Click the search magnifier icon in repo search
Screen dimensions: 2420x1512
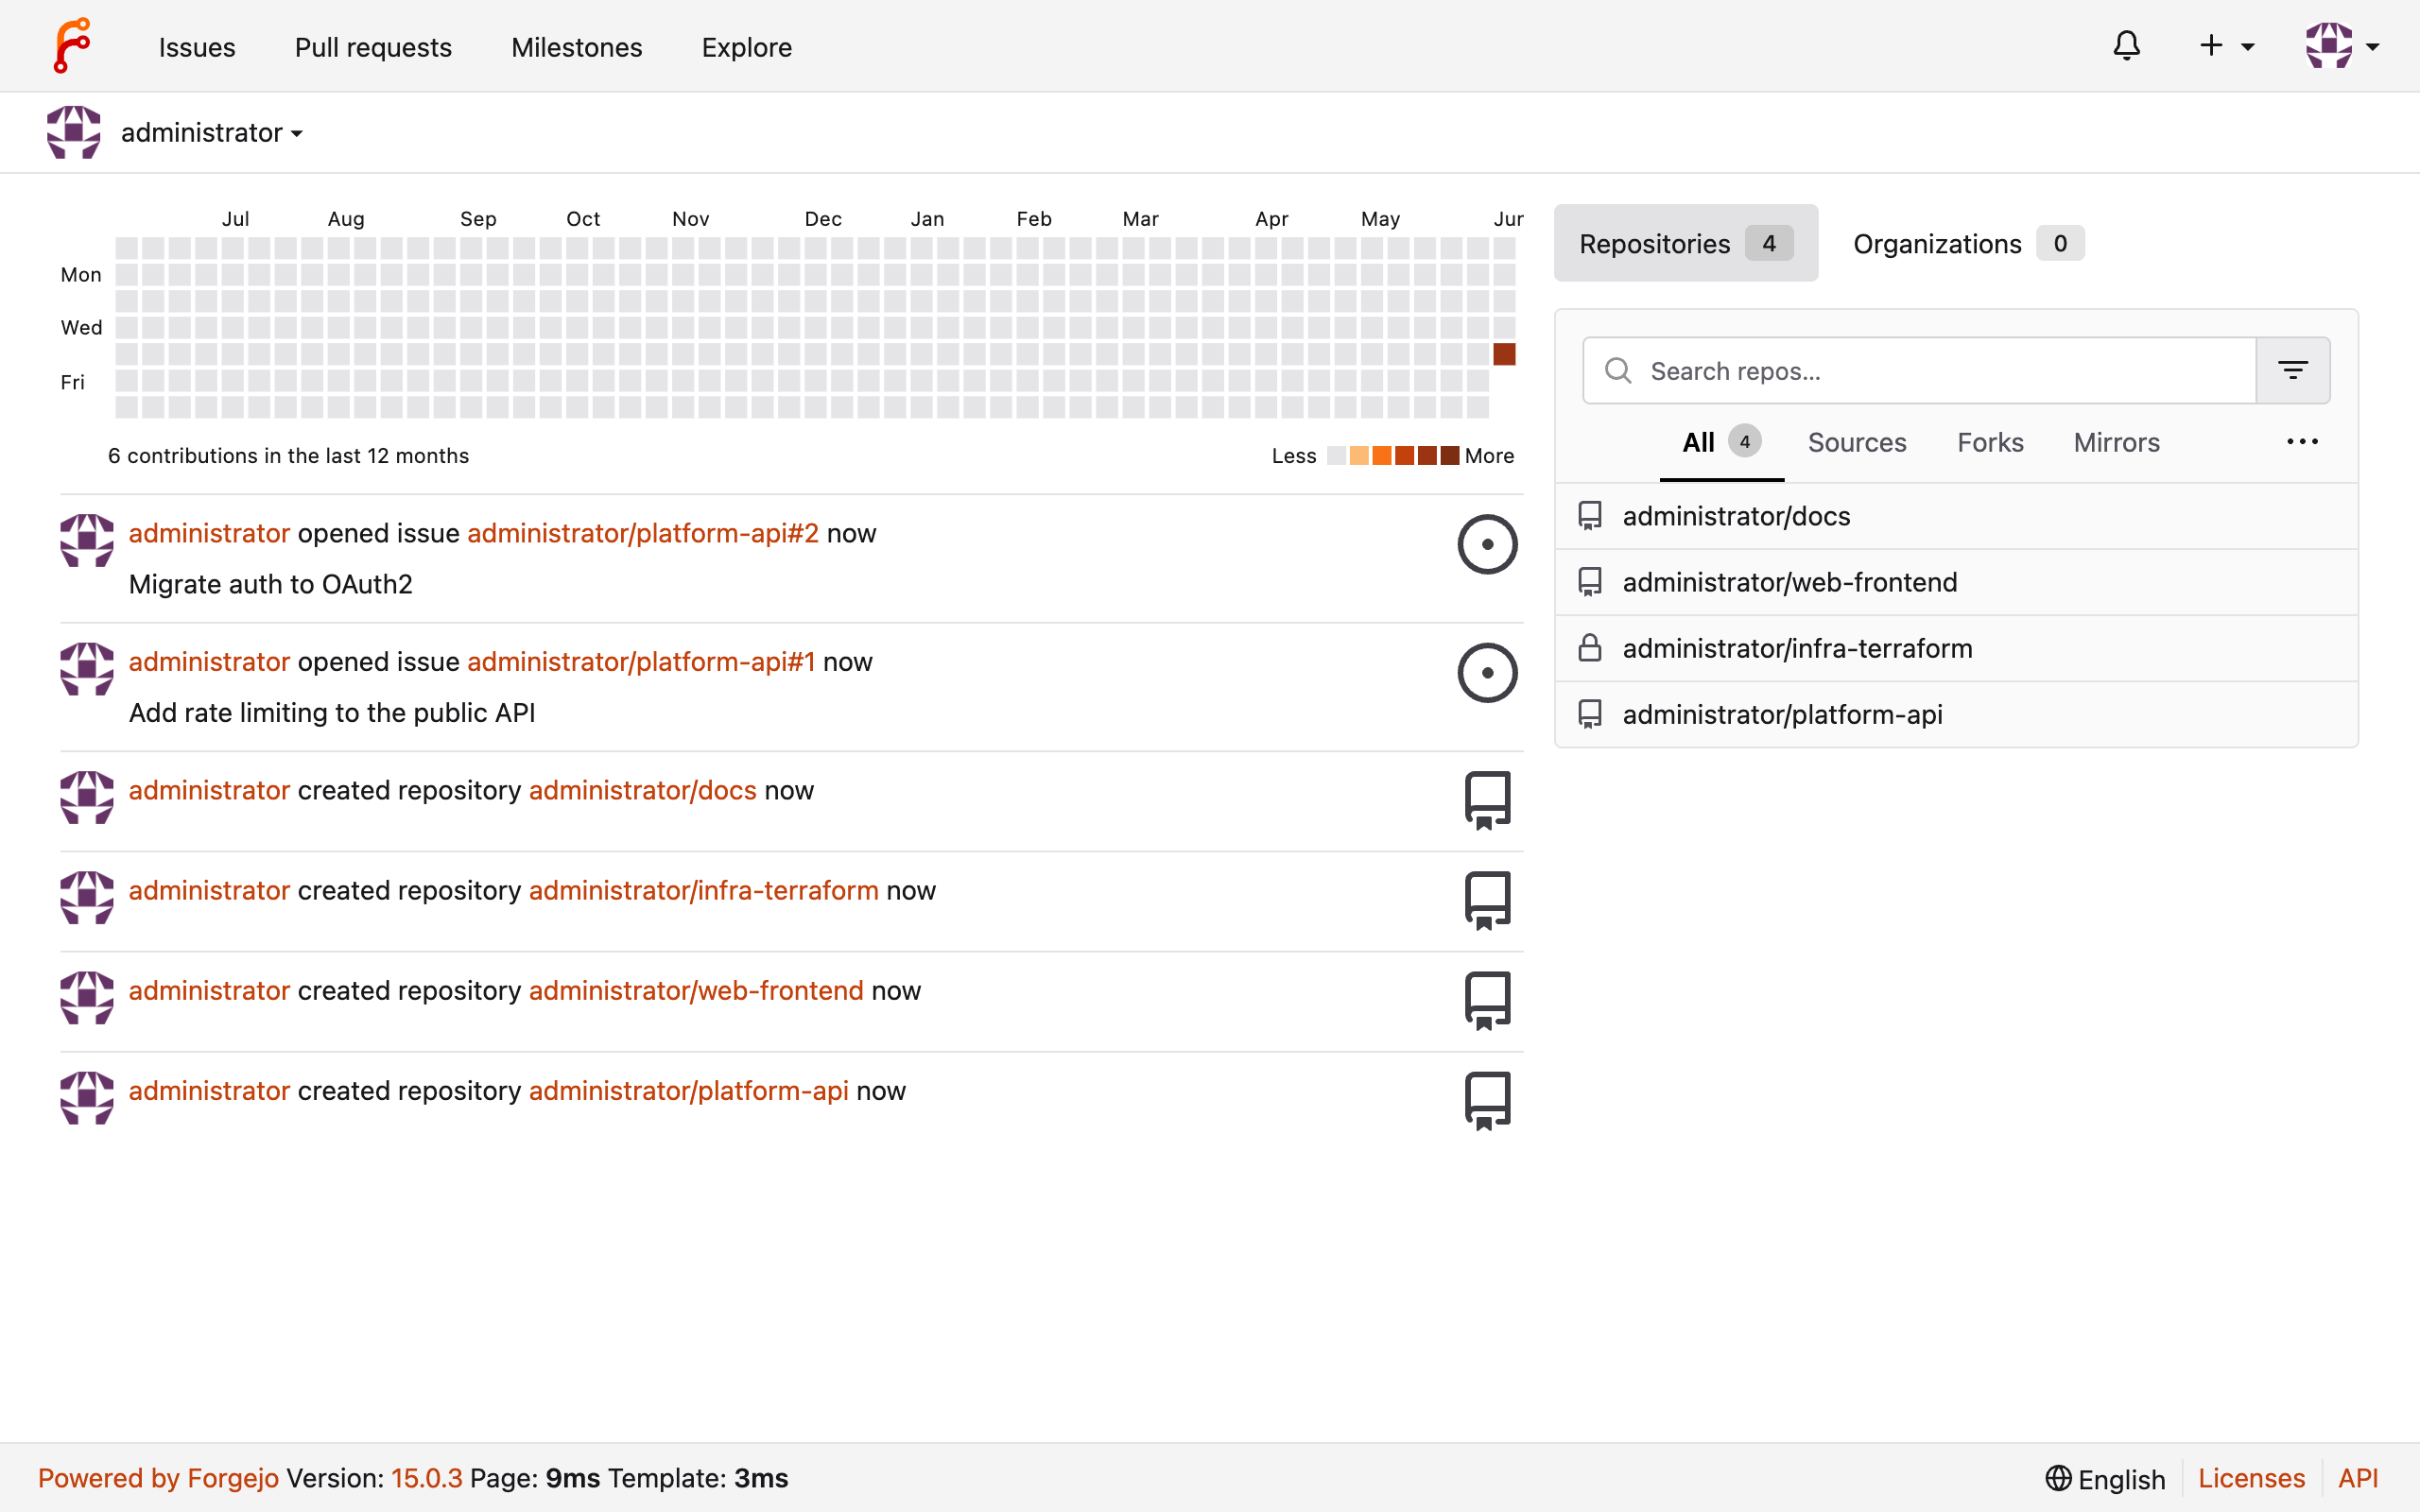(1617, 370)
